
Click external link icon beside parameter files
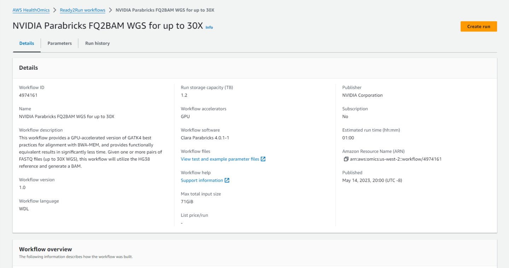263,159
